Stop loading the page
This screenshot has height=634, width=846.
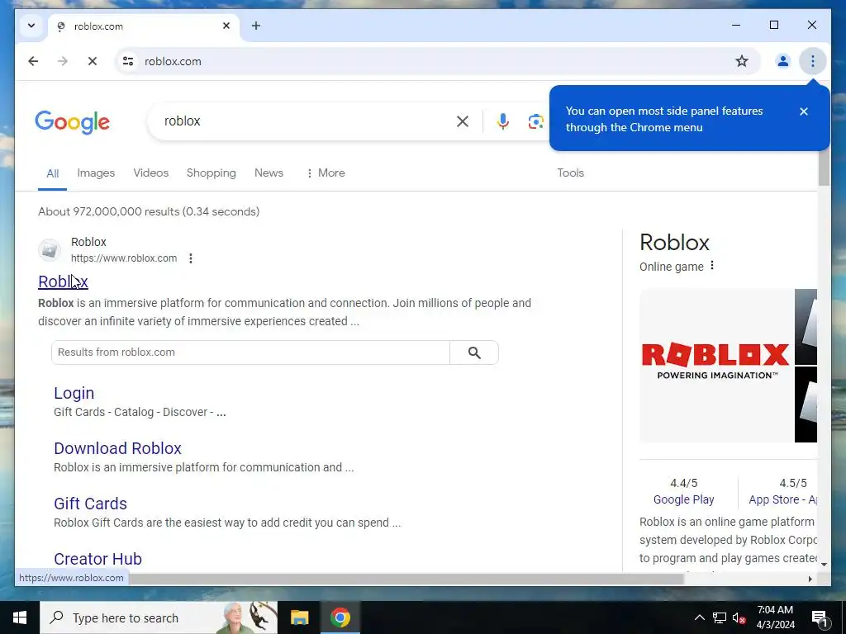(93, 61)
